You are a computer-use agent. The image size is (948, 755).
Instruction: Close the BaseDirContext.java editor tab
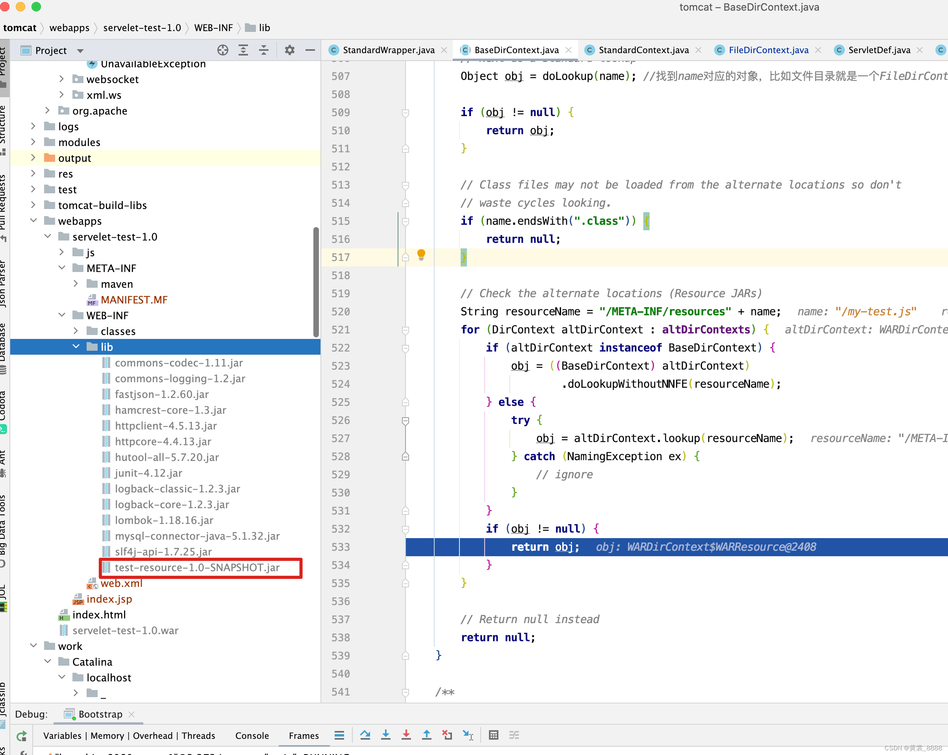(x=568, y=50)
